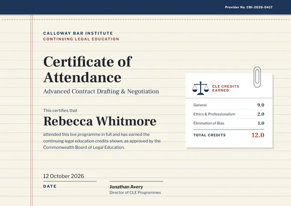
Task: Click the 'TOTAL CREDITS' label
Action: point(210,135)
